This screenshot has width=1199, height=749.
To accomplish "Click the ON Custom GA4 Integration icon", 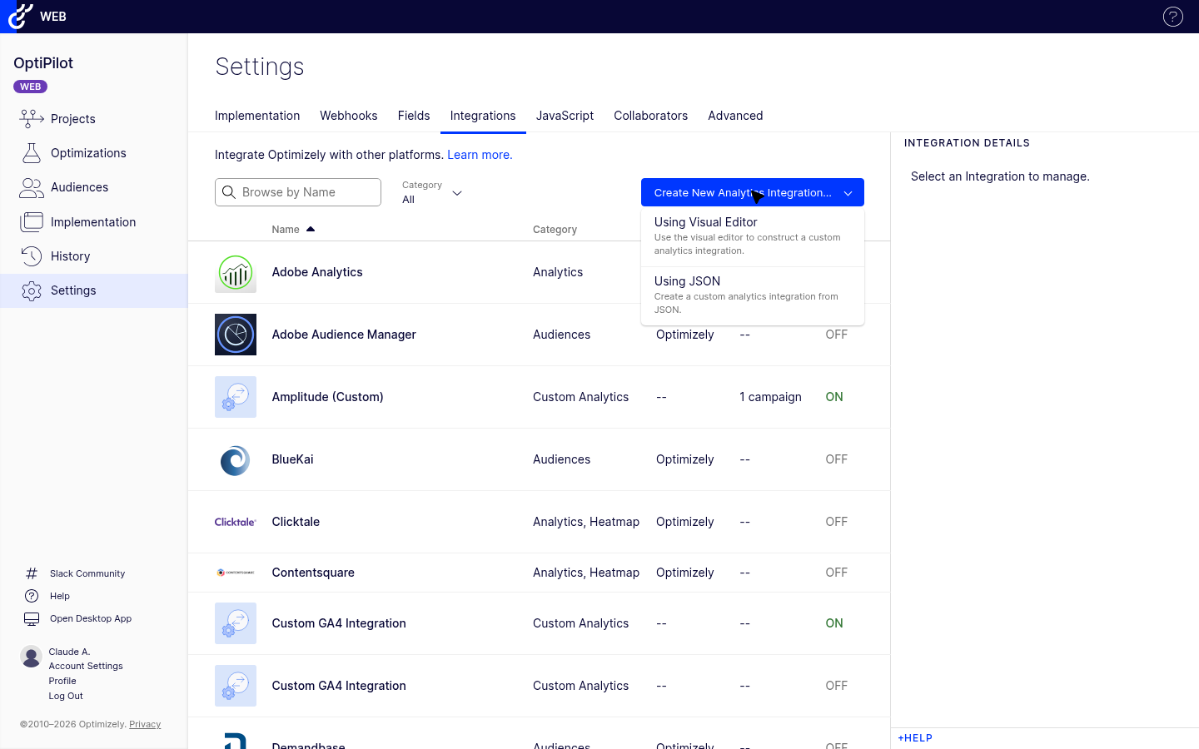I will 236,623.
